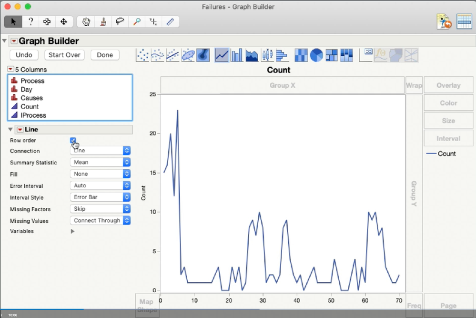Collapse the Graph Builder outline
476x318 pixels.
coord(4,41)
